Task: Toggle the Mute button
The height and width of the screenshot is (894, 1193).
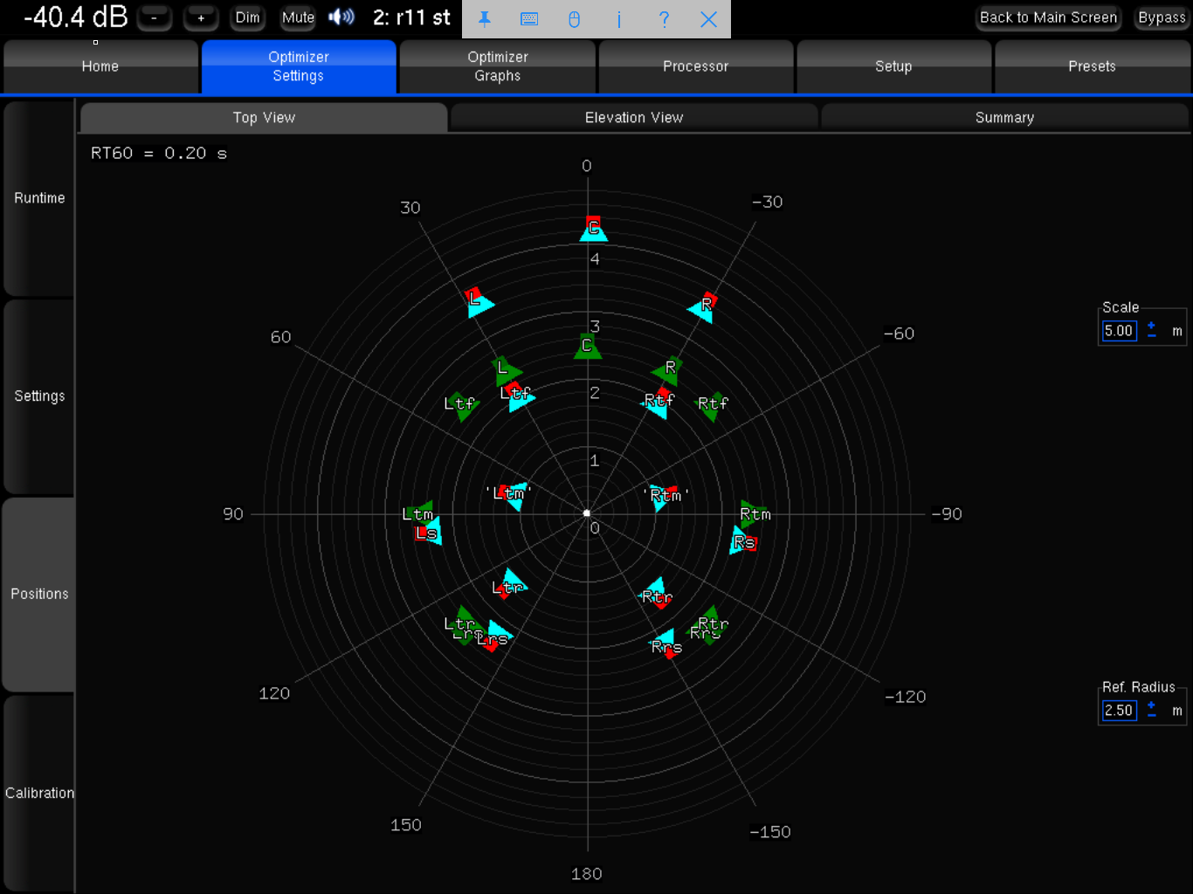Action: tap(298, 17)
